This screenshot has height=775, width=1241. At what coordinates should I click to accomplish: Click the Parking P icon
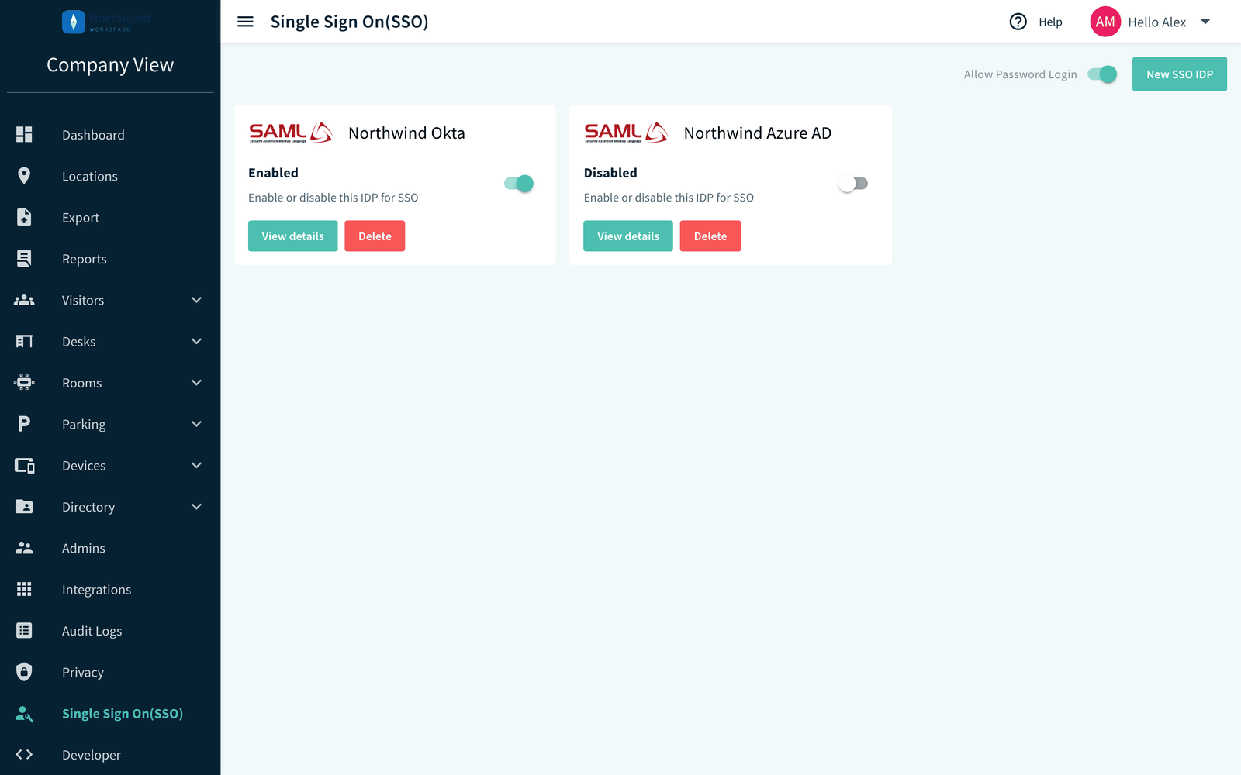click(x=24, y=424)
